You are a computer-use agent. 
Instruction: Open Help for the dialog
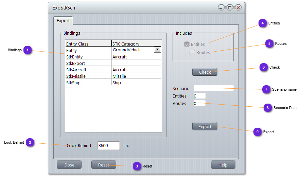(x=223, y=165)
